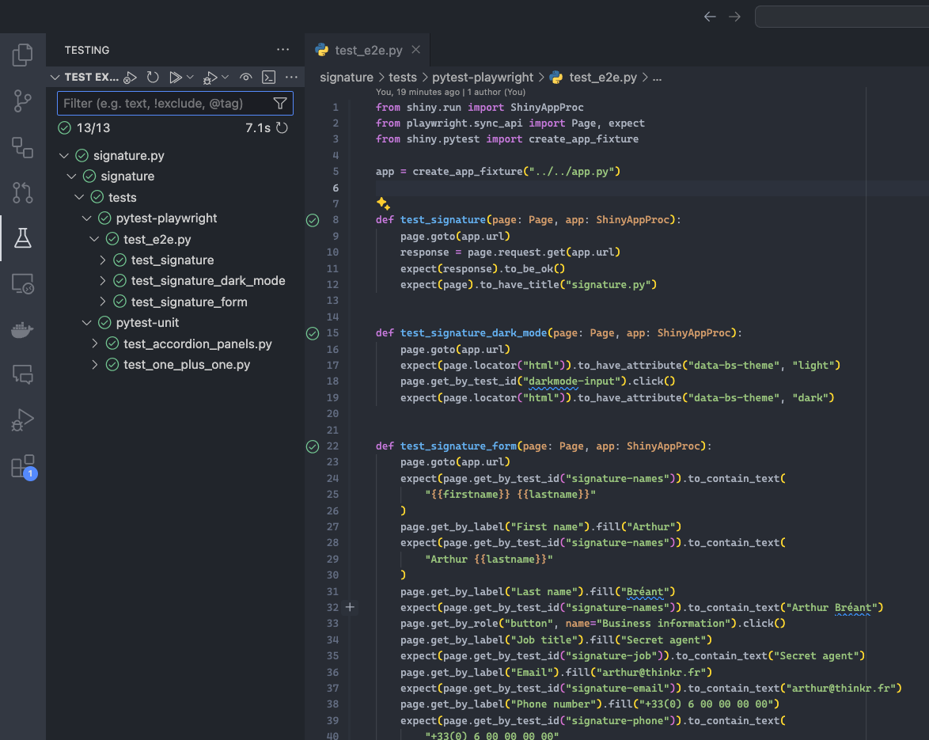Click the 7.1s duration text

click(258, 128)
